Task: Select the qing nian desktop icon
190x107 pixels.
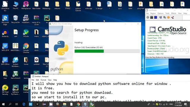Action: pos(141,5)
